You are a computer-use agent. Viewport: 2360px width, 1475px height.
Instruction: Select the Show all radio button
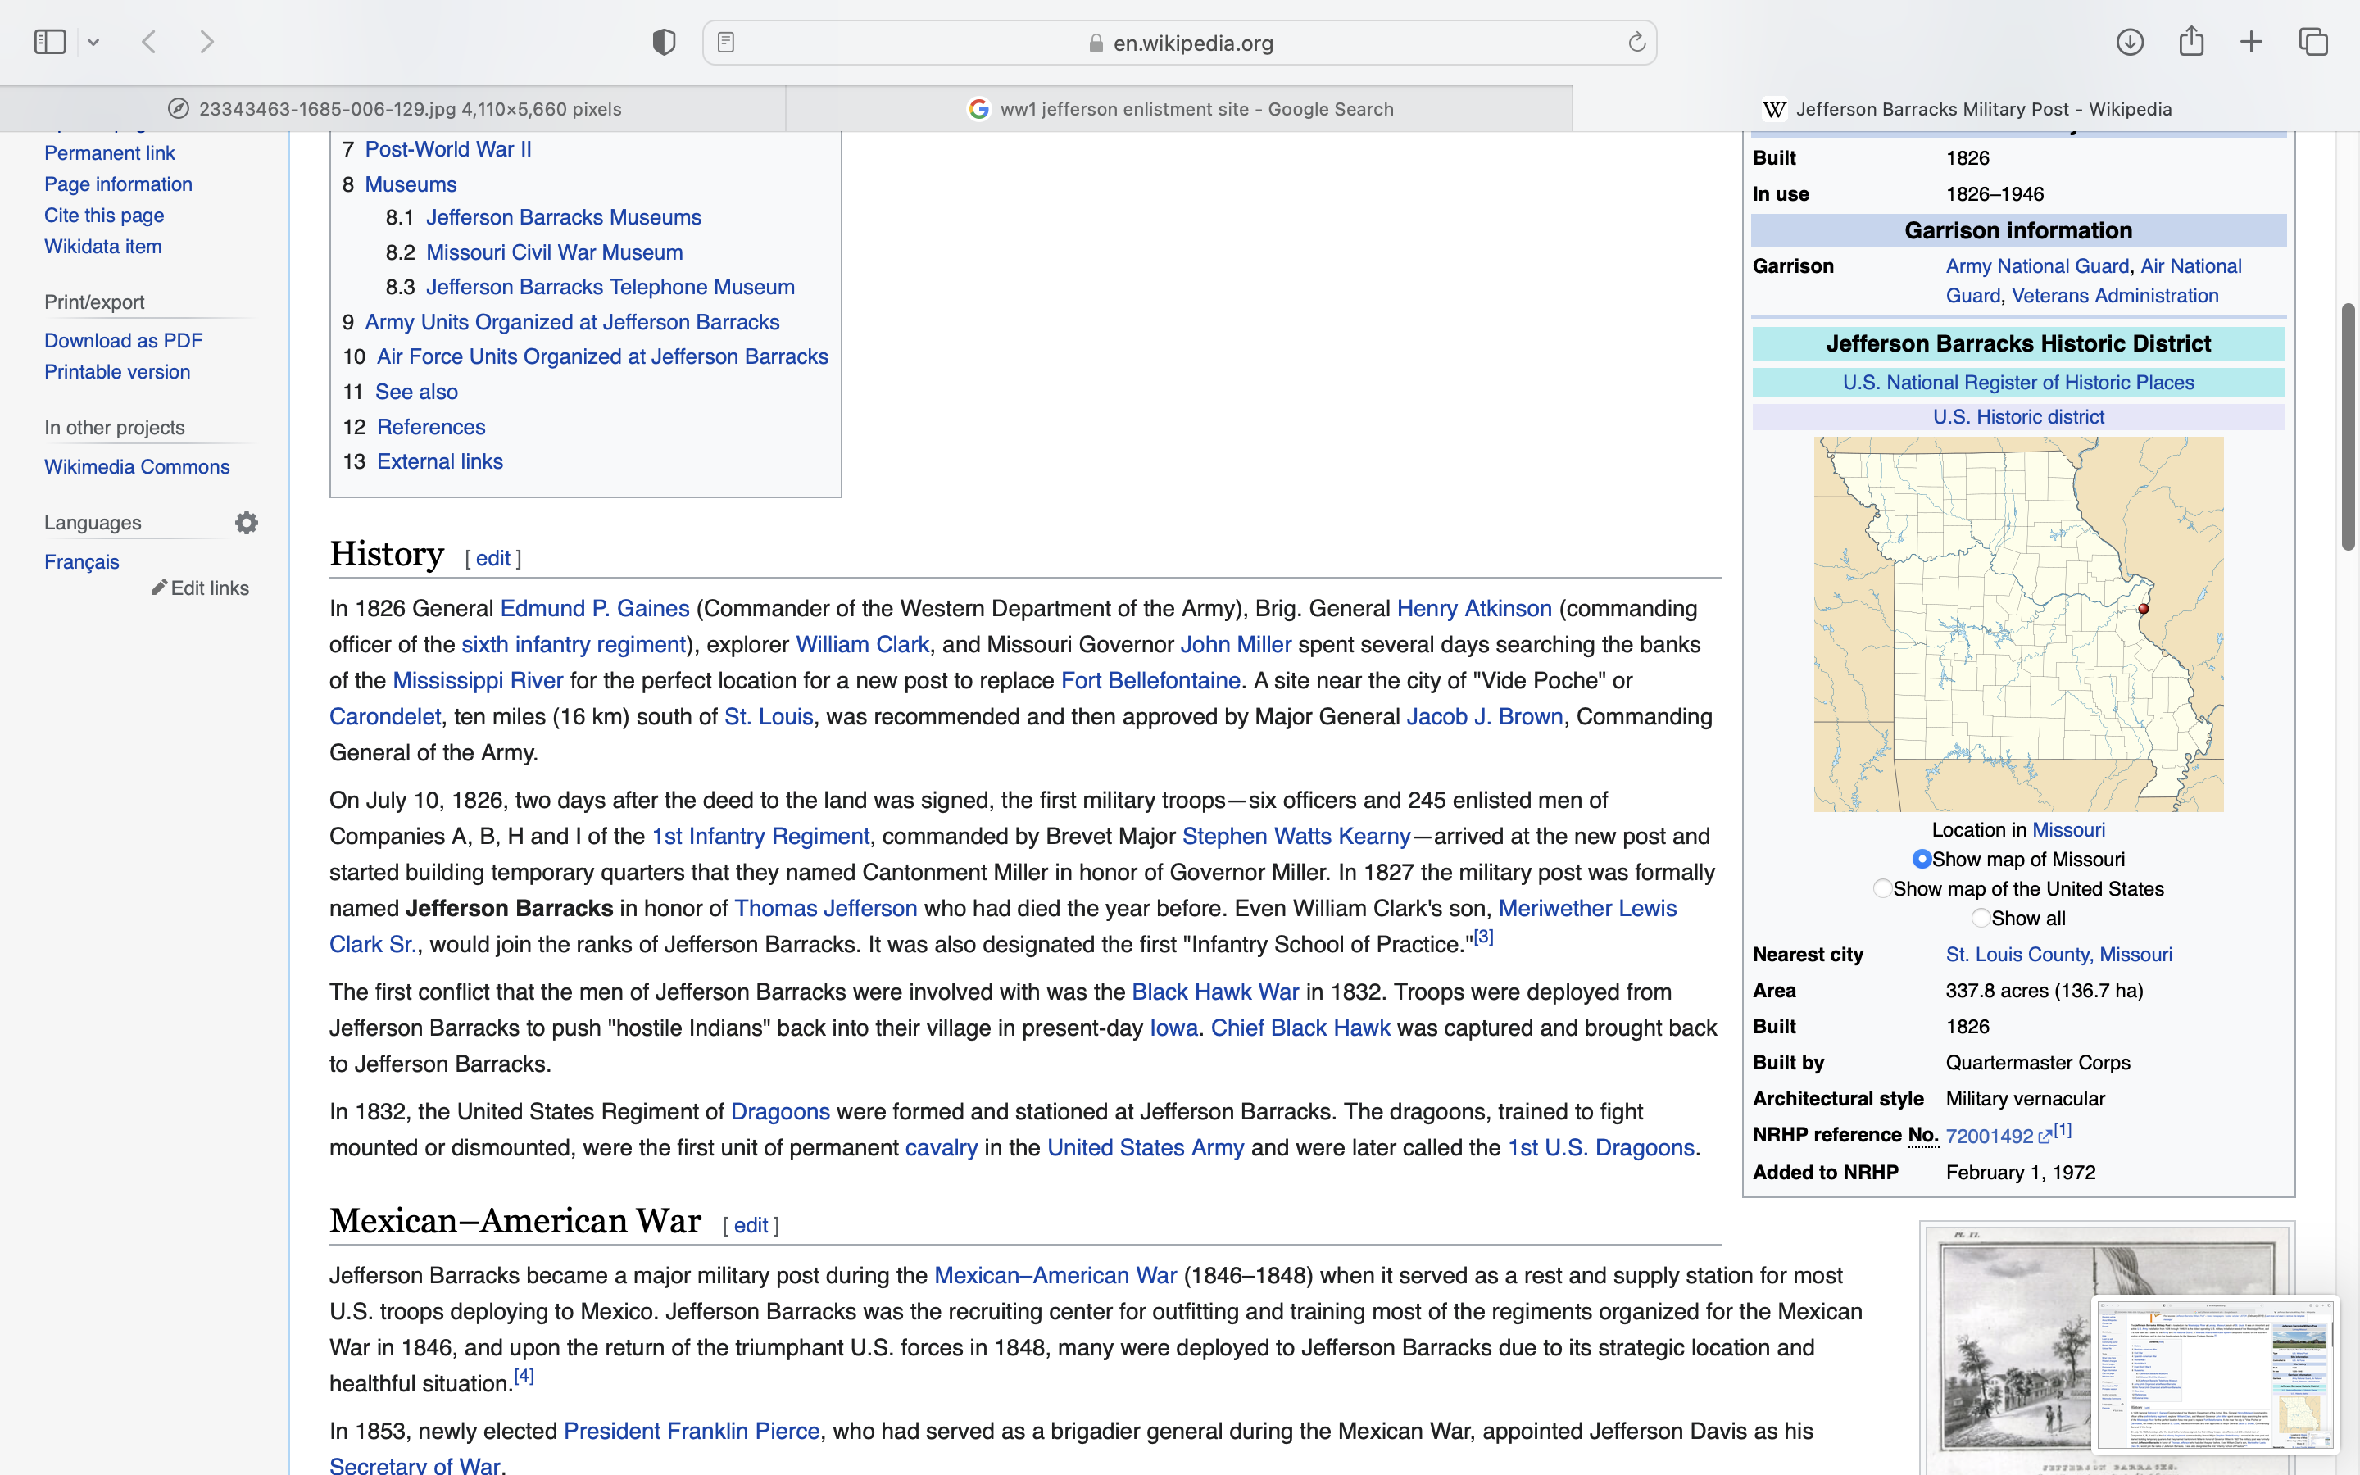click(x=1980, y=918)
